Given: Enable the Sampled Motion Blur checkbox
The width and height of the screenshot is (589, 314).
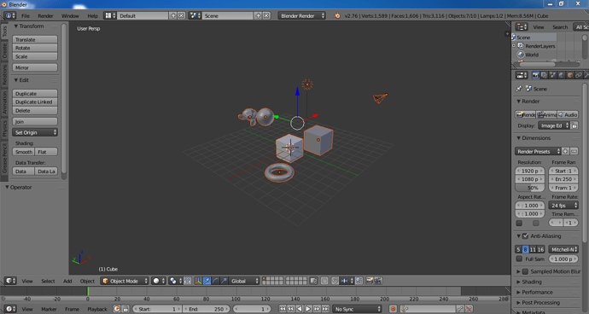Looking at the screenshot, I should pyautogui.click(x=525, y=271).
